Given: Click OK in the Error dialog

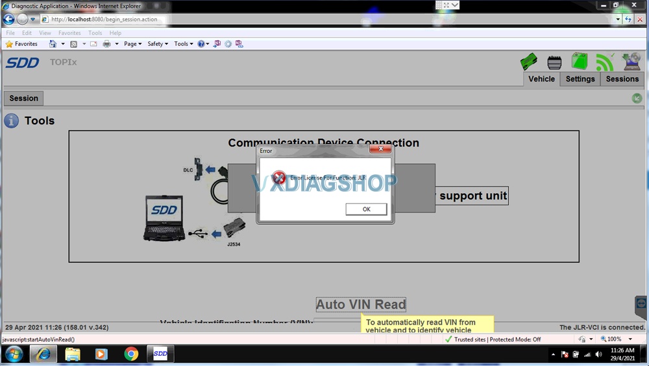Looking at the screenshot, I should coord(366,209).
